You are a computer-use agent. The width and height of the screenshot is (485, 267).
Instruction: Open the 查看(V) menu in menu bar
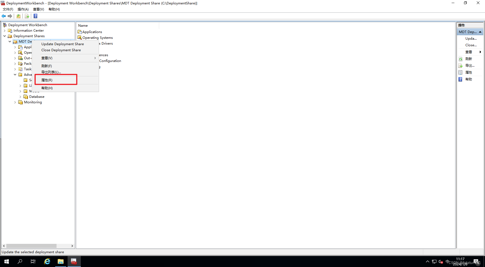pos(39,9)
